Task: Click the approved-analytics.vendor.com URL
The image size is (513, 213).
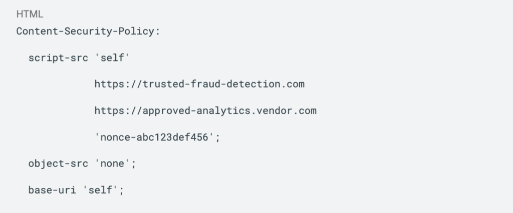Action: 205,110
